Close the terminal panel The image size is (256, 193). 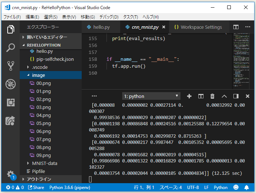pos(248,96)
